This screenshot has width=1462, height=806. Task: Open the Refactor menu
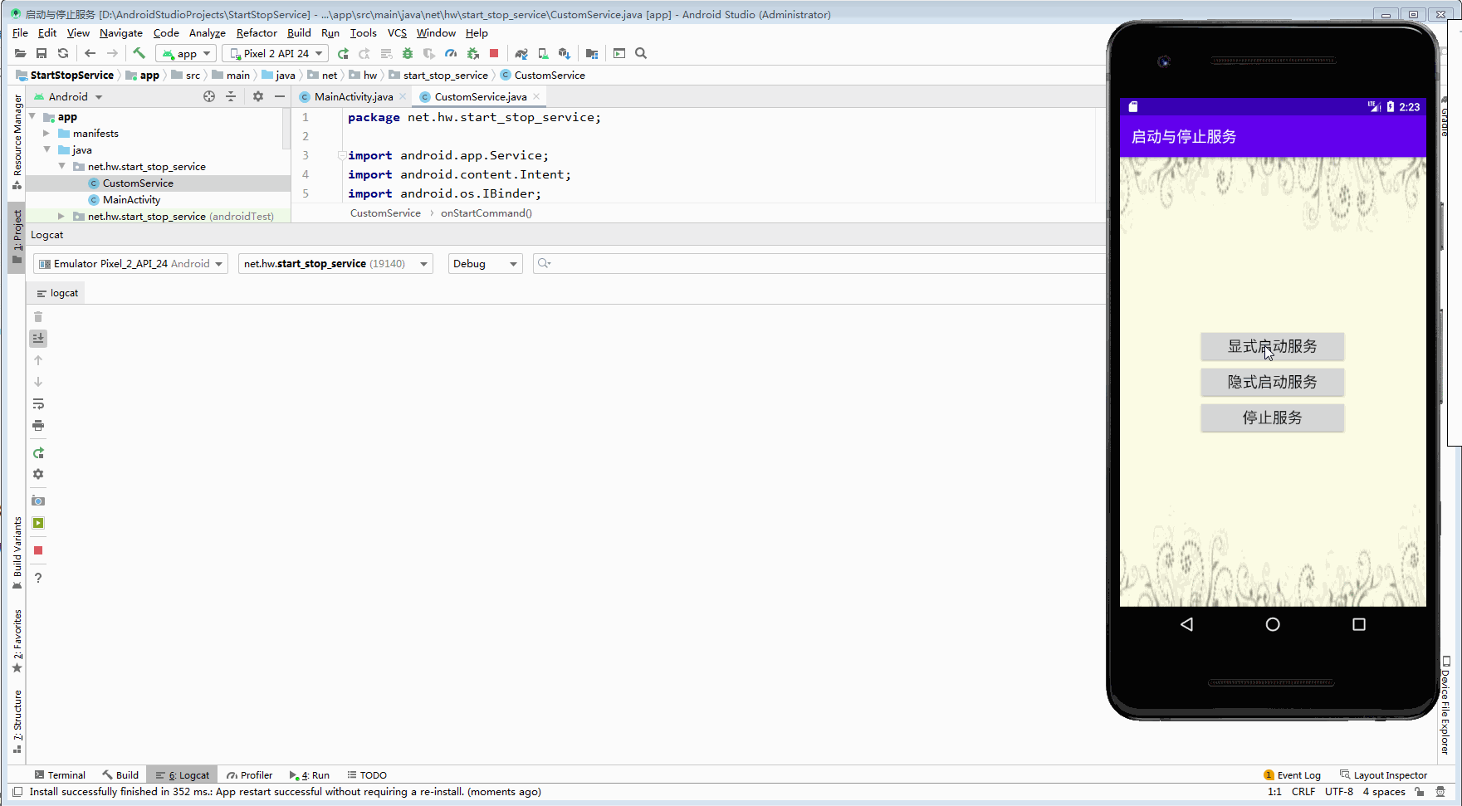(x=257, y=33)
